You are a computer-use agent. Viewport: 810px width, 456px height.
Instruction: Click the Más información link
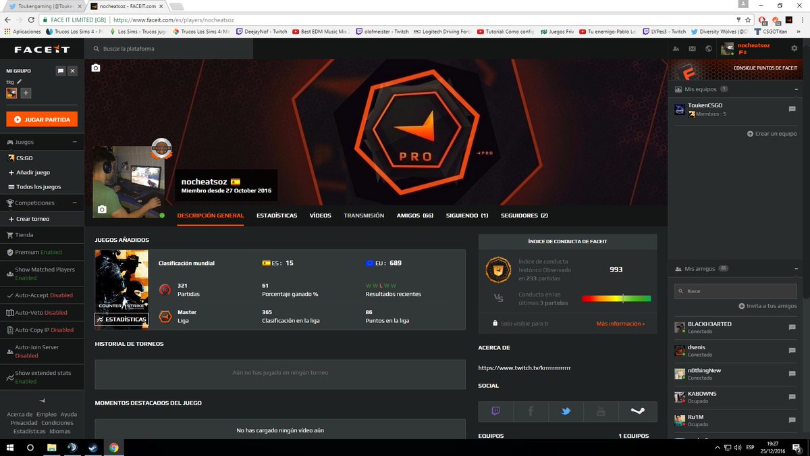[x=620, y=324]
